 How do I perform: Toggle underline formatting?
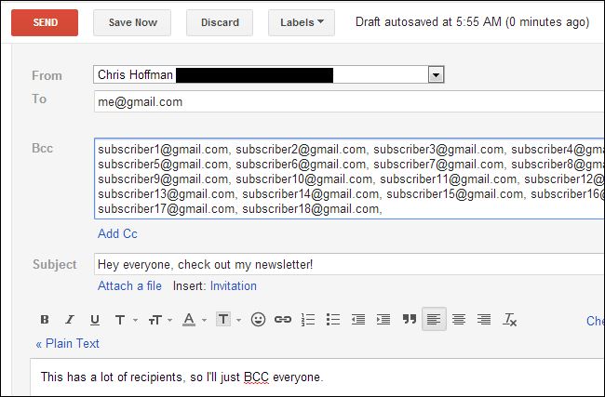pyautogui.click(x=94, y=320)
